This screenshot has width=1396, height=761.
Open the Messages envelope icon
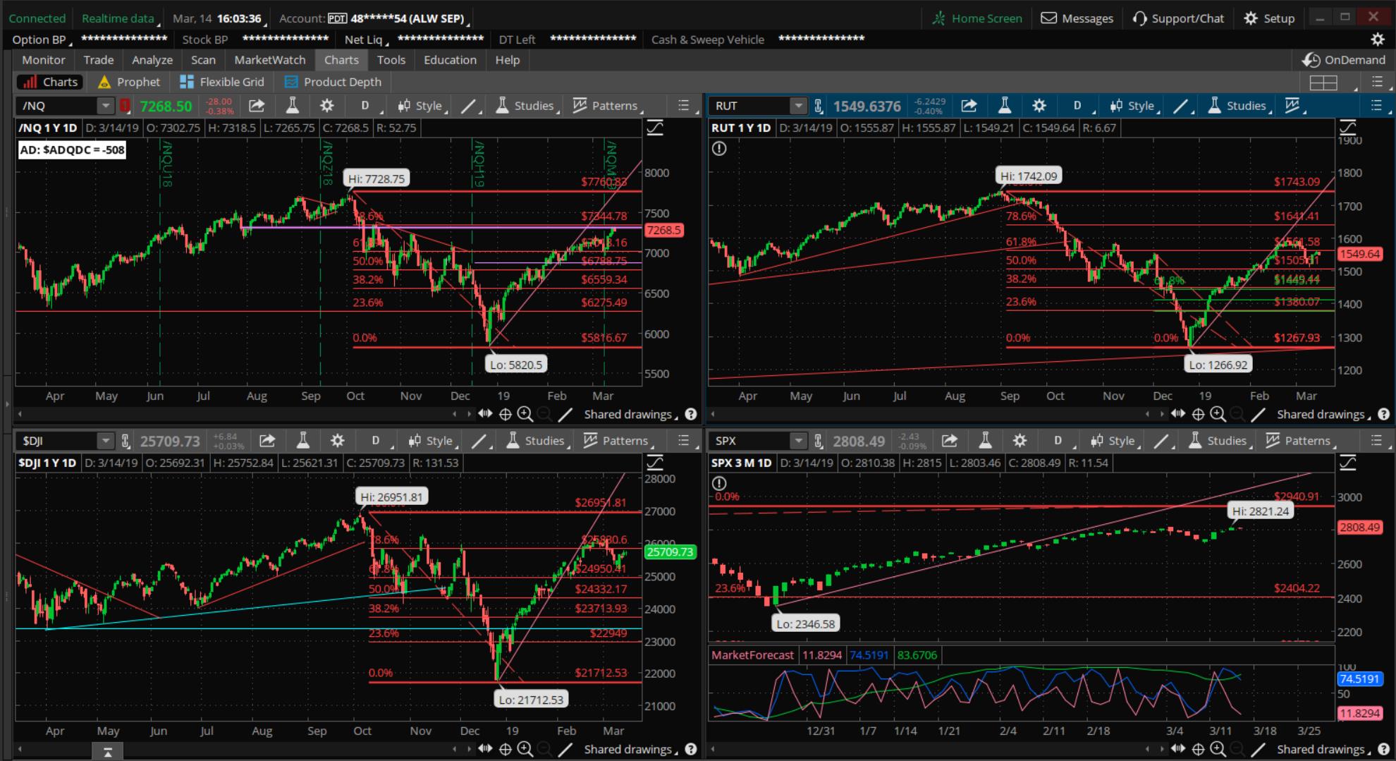[1048, 18]
